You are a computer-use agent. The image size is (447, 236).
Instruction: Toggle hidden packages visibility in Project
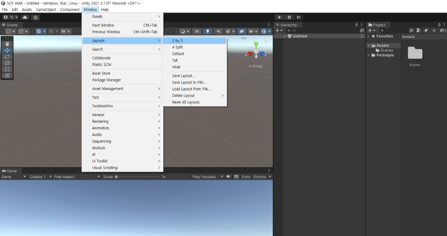tap(443, 30)
